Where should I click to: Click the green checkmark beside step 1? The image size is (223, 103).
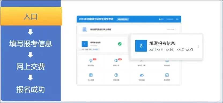tap(120, 44)
